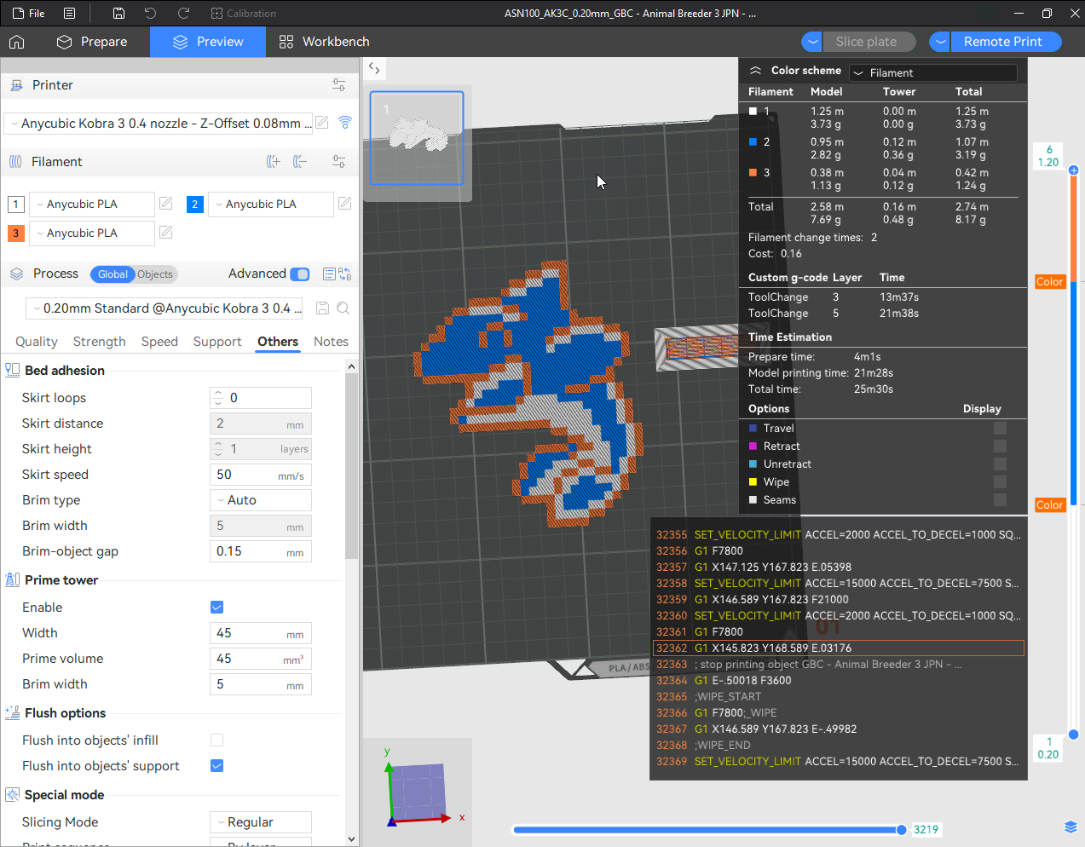Uncheck Prime tower Enable checkbox

point(216,608)
